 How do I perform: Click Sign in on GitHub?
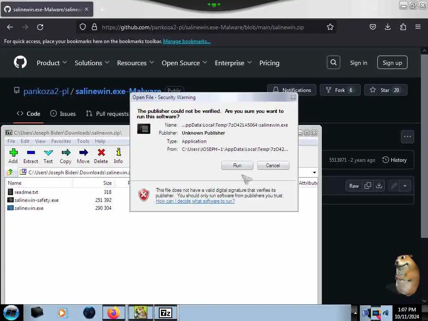click(x=358, y=63)
